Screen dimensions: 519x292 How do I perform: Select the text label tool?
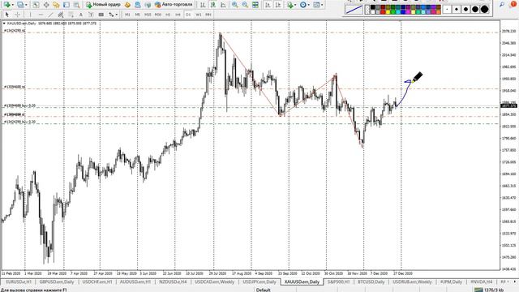(x=91, y=15)
